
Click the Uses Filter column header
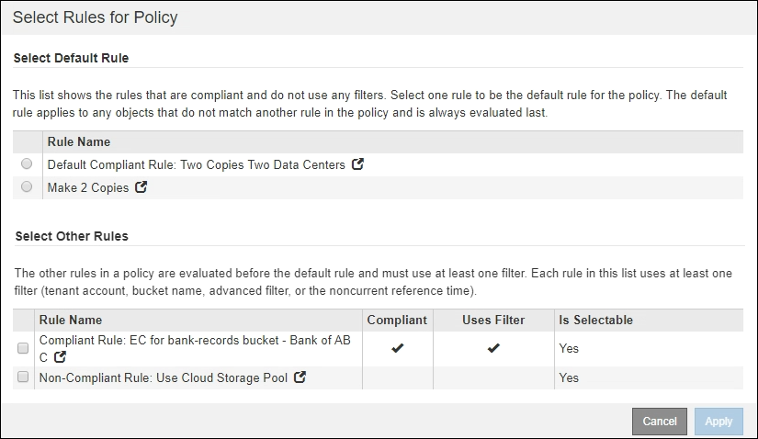point(493,321)
